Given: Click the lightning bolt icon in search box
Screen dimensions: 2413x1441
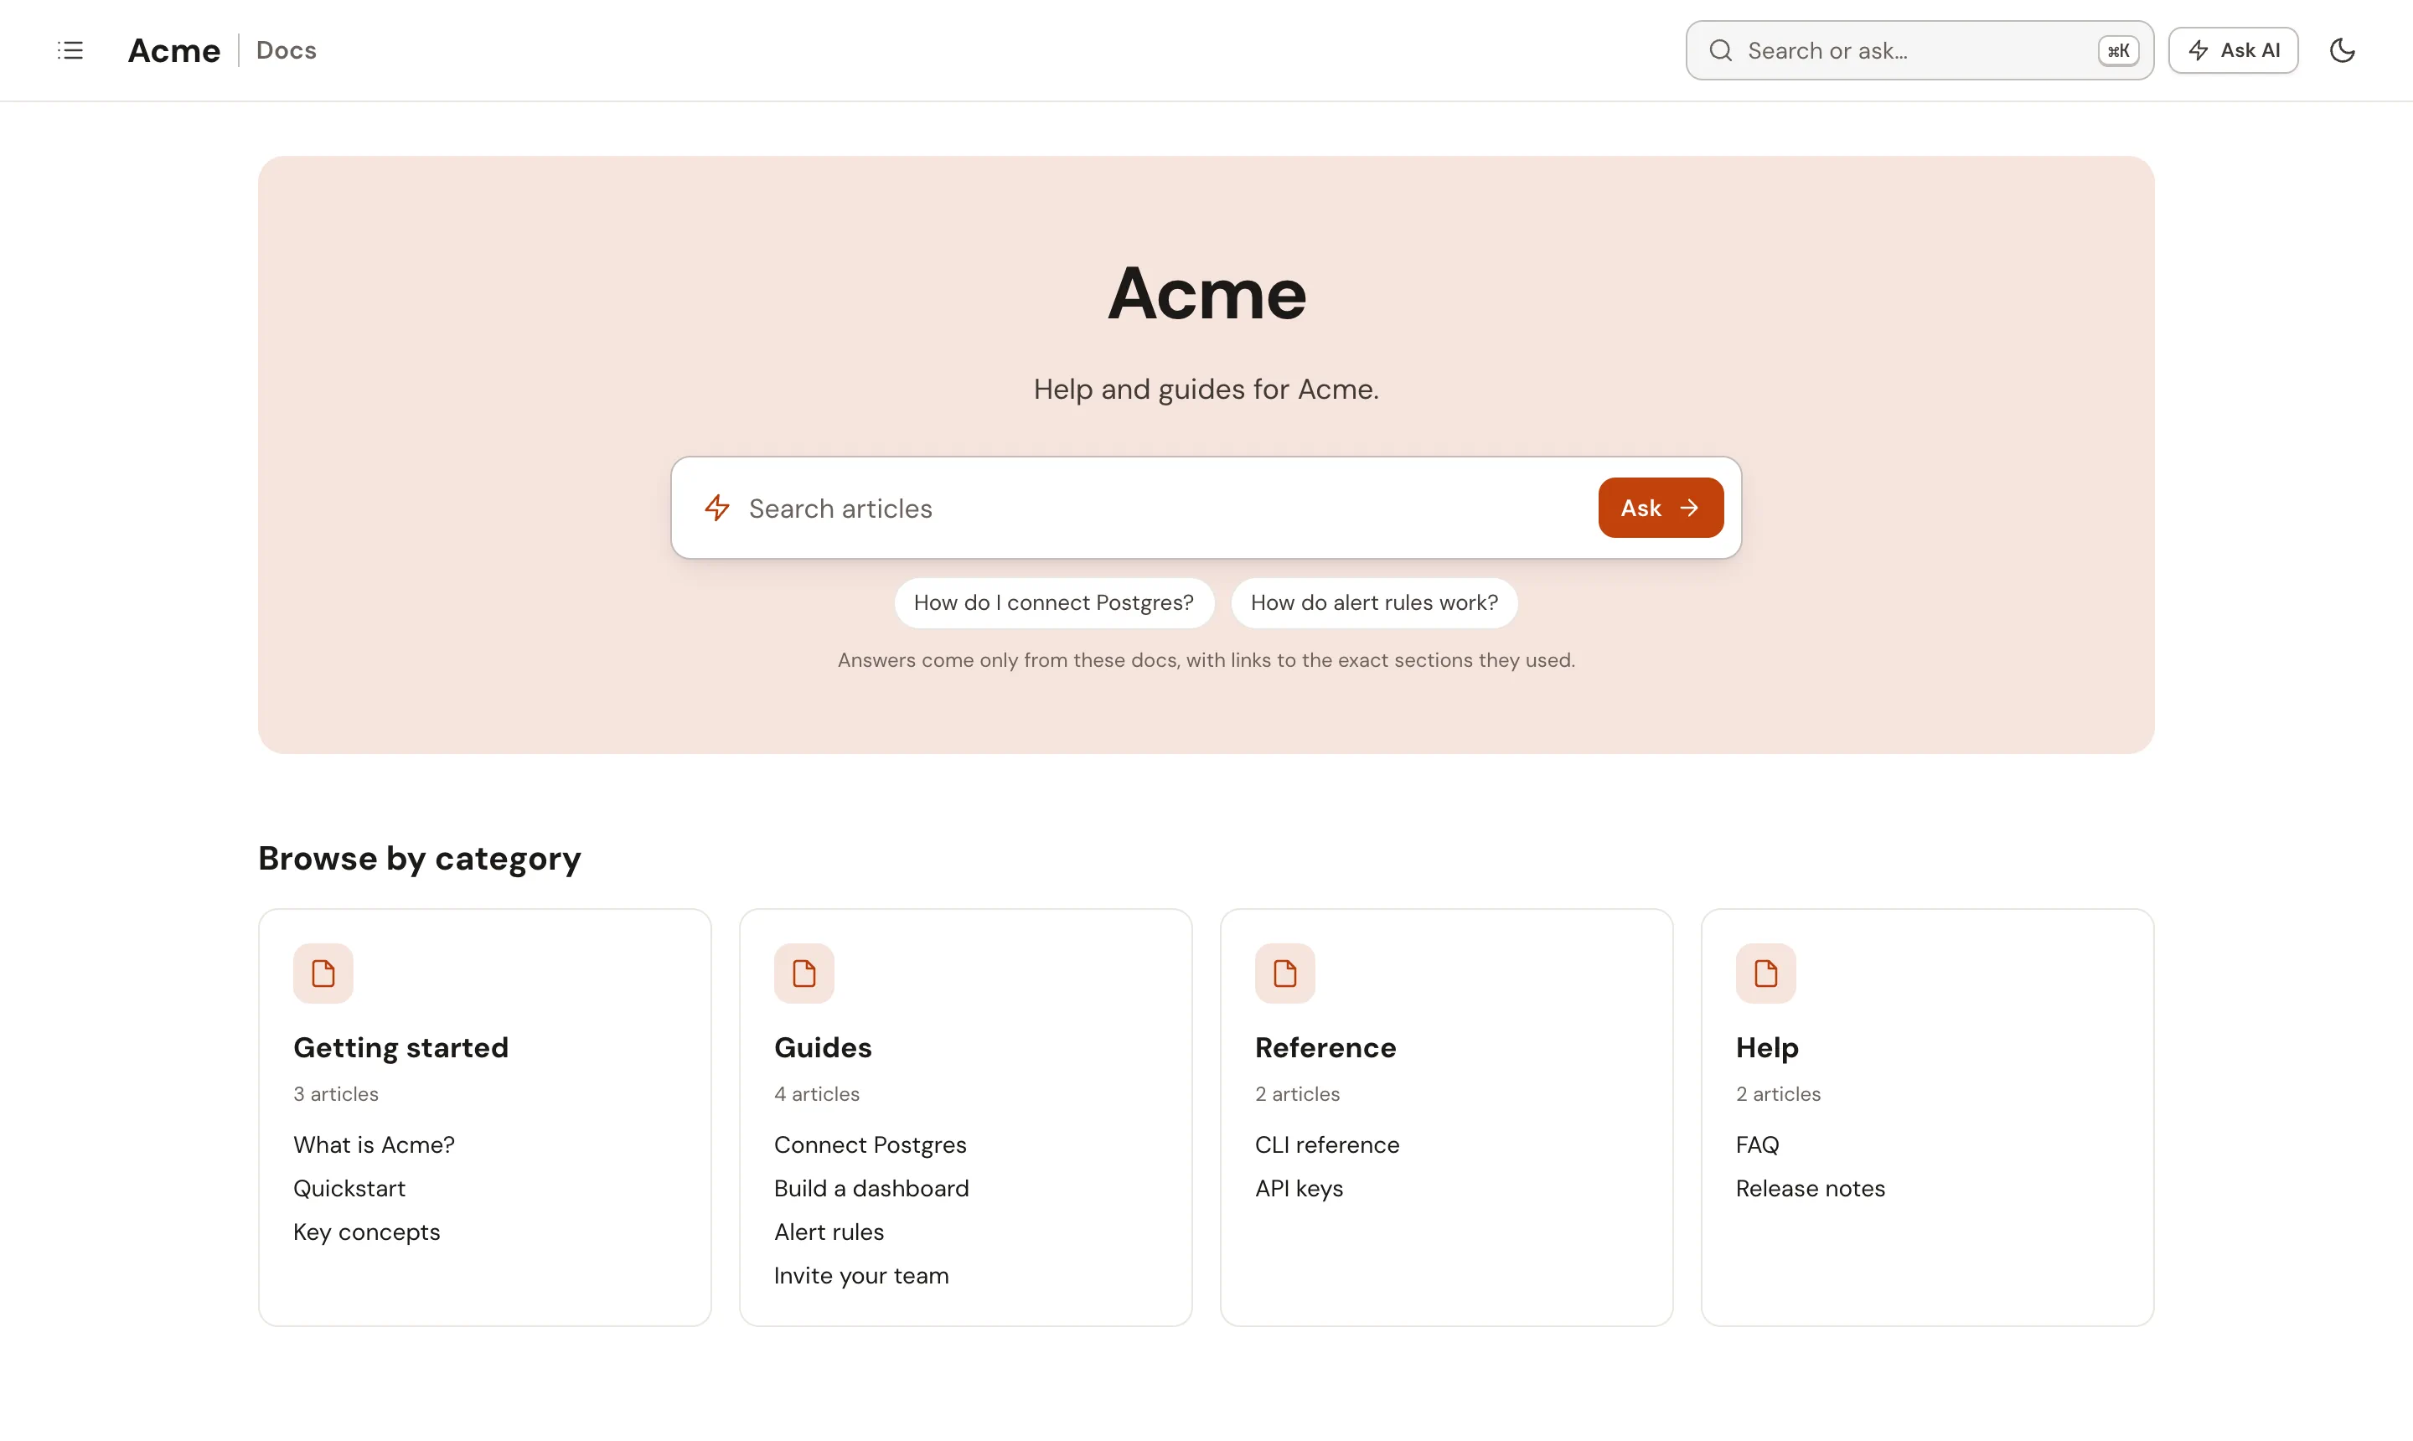Looking at the screenshot, I should [716, 508].
